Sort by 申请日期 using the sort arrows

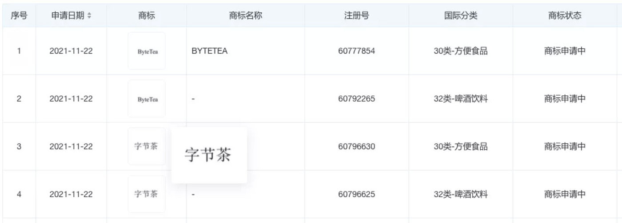coord(89,16)
